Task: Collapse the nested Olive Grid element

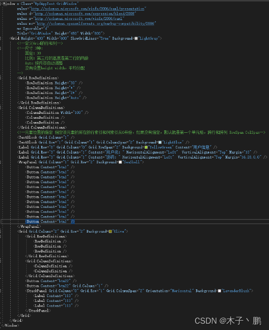Action: pos(0,231)
